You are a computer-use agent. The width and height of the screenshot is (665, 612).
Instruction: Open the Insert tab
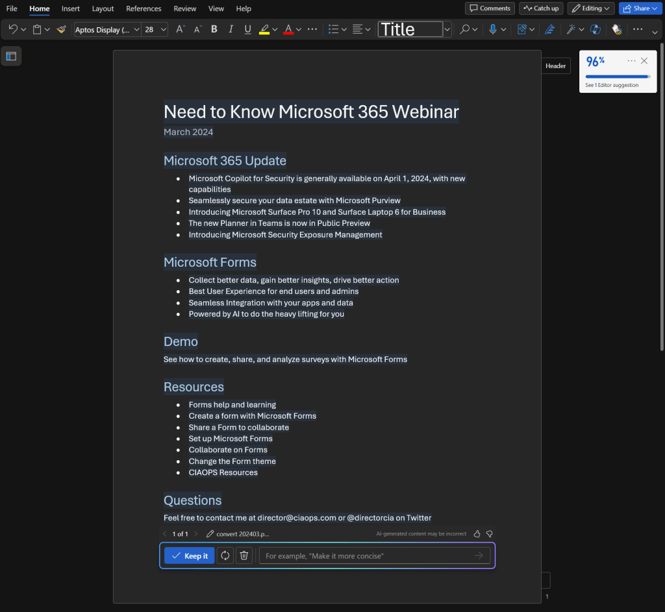click(x=71, y=8)
